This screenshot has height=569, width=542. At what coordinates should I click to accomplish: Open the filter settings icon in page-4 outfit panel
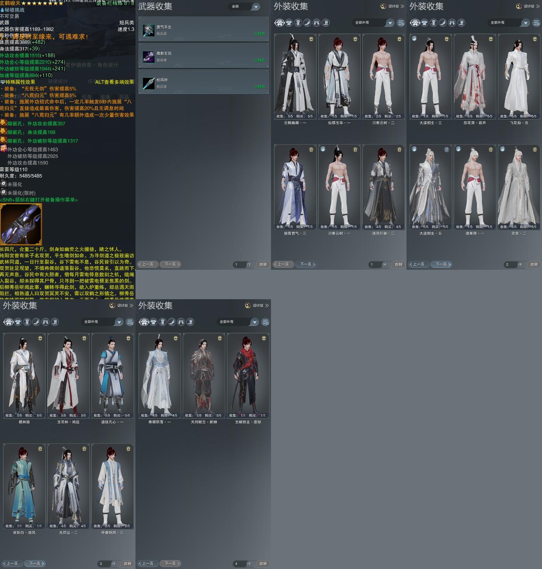pyautogui.click(x=266, y=322)
